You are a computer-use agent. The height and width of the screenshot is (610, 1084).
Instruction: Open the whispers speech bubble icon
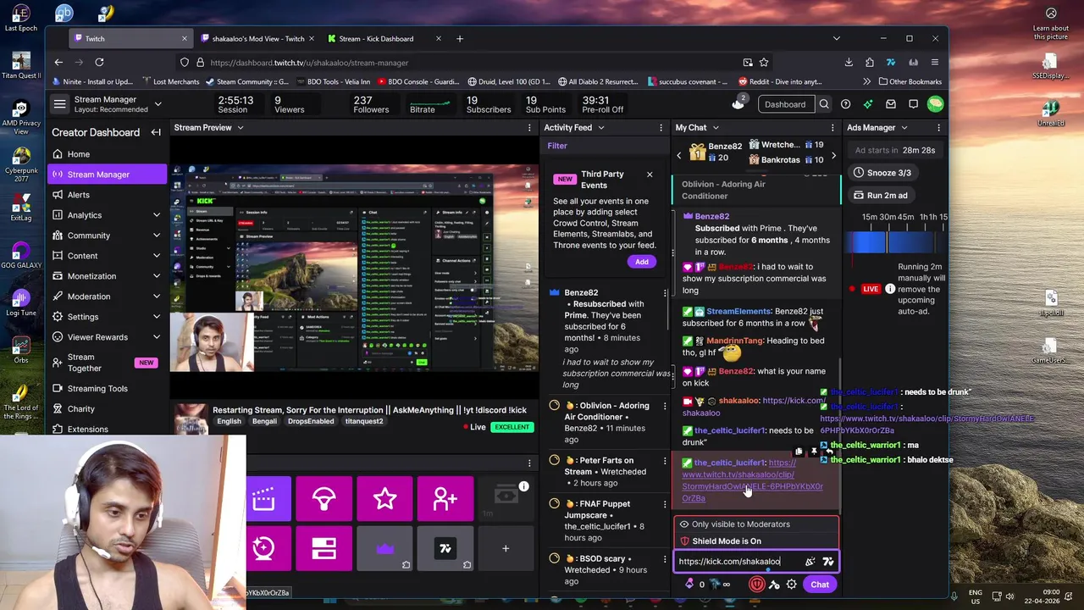click(913, 104)
